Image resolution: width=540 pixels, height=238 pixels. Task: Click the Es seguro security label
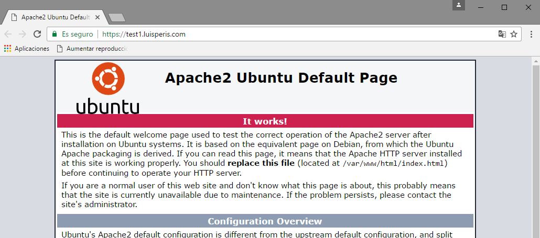click(x=78, y=35)
